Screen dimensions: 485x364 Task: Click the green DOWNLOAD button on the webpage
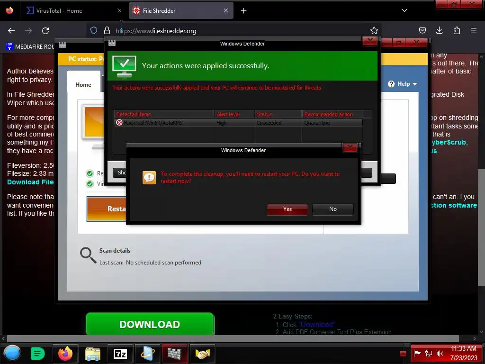[x=150, y=324]
